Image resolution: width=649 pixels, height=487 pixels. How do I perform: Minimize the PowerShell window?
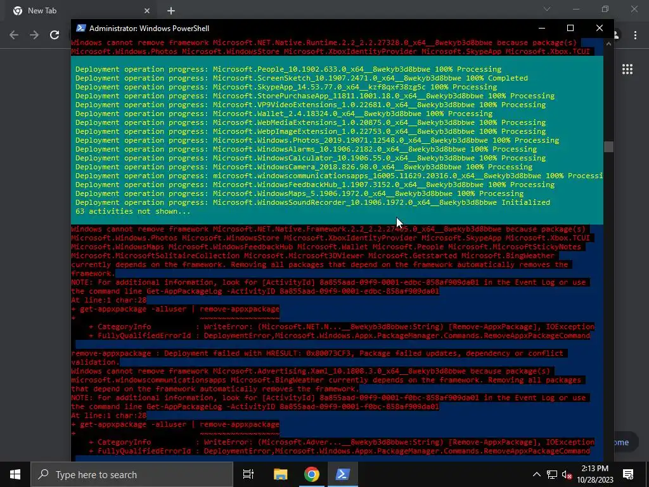542,28
